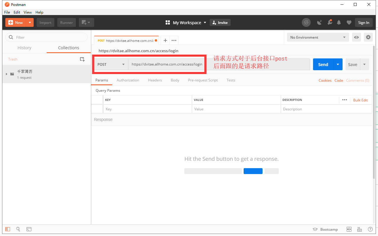The image size is (378, 236).
Task: Click the Key input cell
Action: point(147,109)
